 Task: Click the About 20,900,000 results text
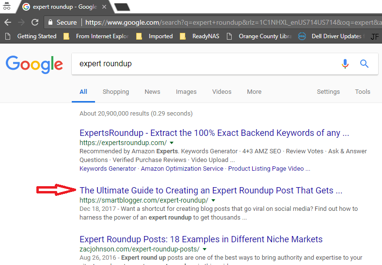tap(136, 114)
